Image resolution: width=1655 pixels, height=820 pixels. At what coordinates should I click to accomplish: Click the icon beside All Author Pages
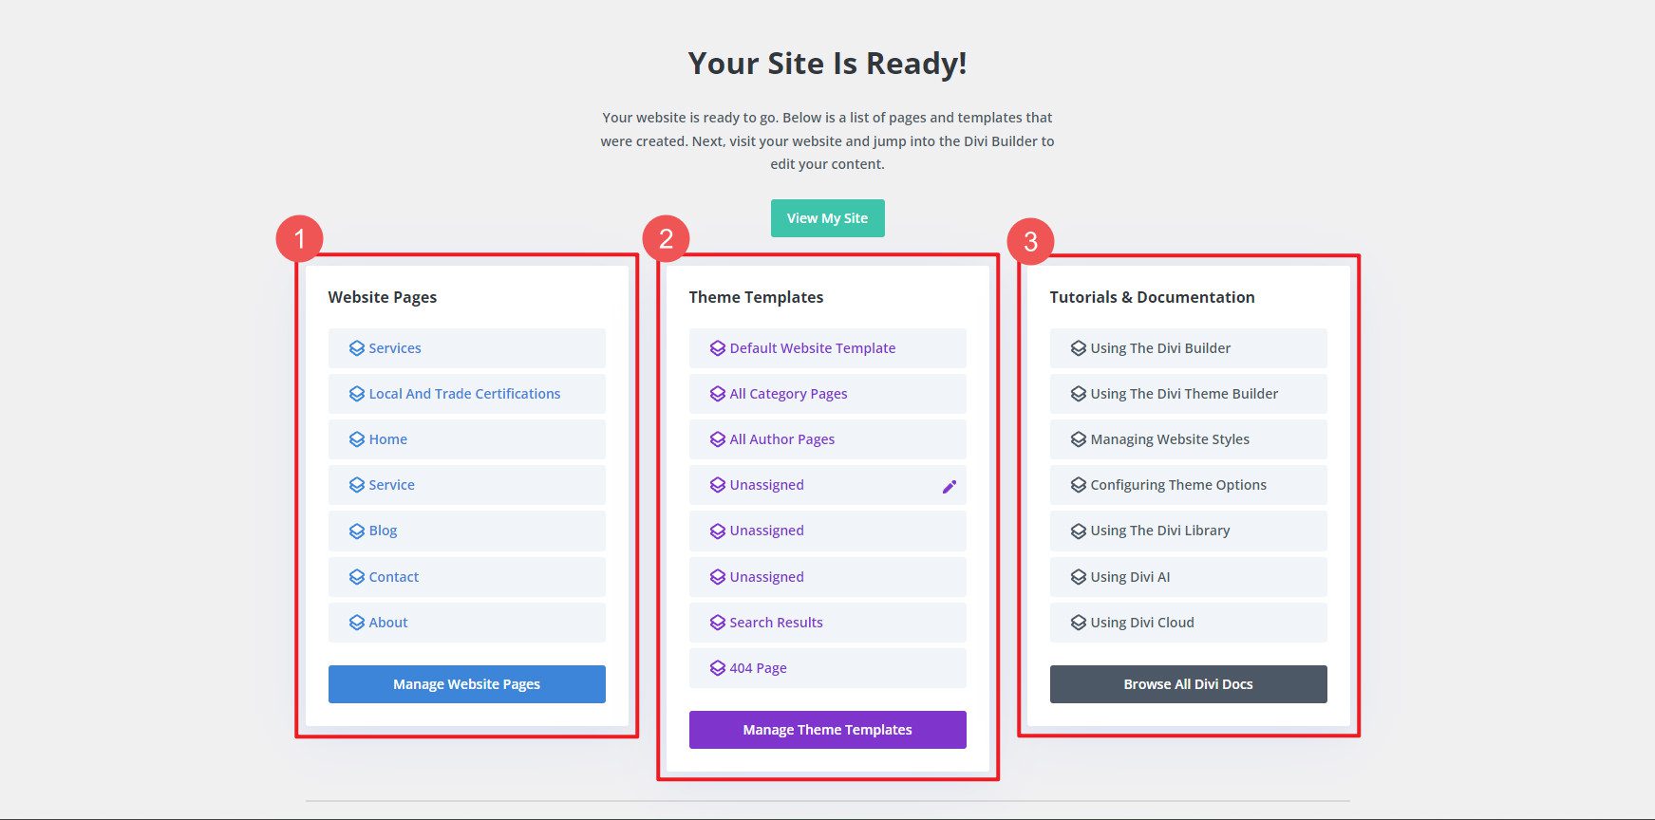coord(718,439)
